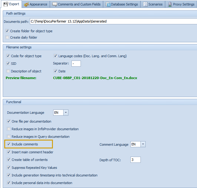Enable the Create daily folder checkbox
This screenshot has height=188, width=197.
click(7, 37)
